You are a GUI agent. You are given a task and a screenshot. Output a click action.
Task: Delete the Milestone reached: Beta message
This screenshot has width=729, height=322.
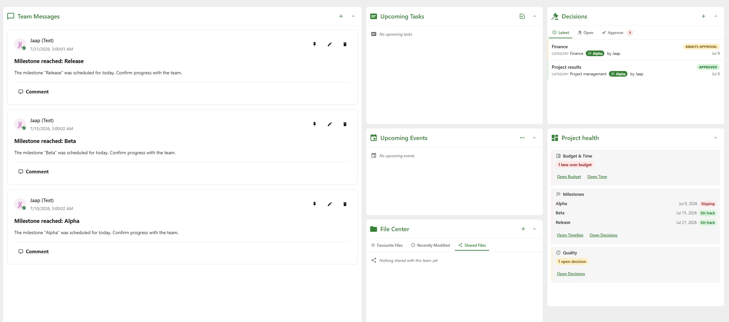tap(345, 124)
